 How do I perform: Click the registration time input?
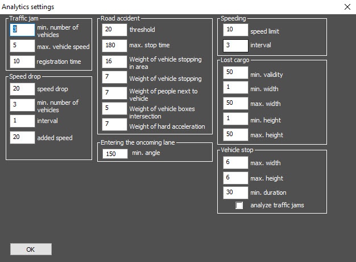pyautogui.click(x=22, y=62)
